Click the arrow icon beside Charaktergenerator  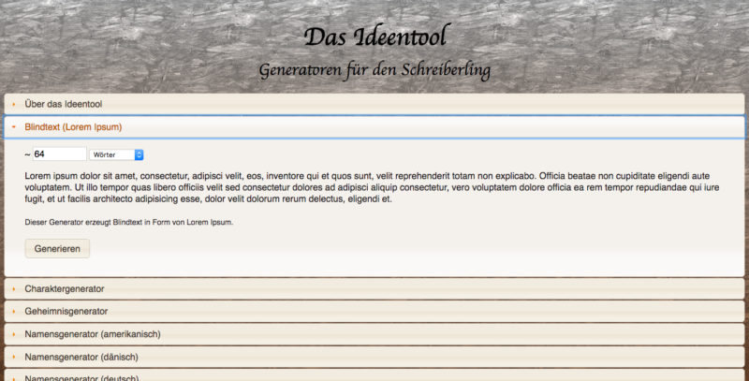click(14, 288)
